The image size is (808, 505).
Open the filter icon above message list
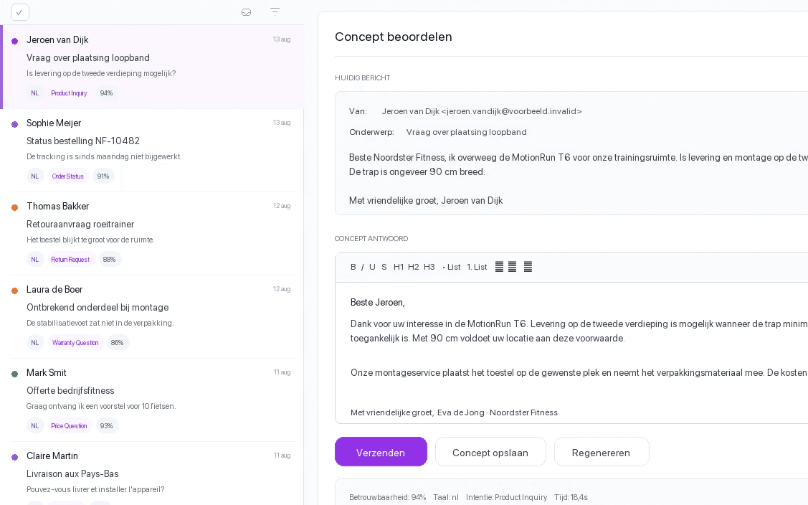[275, 12]
